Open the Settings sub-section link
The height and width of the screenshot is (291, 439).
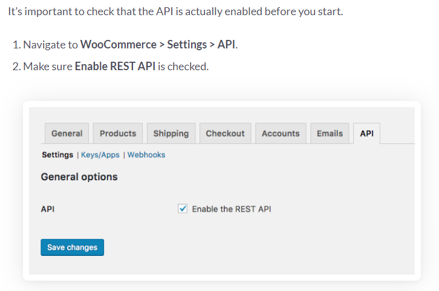pyautogui.click(x=57, y=155)
